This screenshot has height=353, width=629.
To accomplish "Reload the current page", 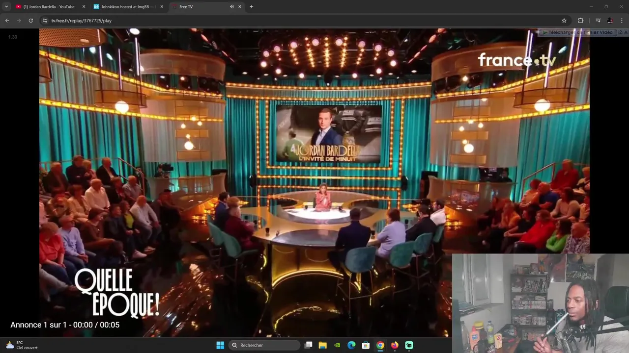I will (30, 21).
